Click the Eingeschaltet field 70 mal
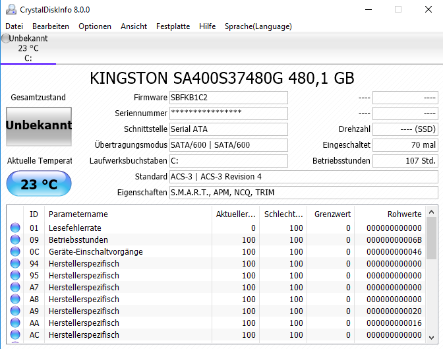This screenshot has height=349, width=443. pyautogui.click(x=405, y=145)
